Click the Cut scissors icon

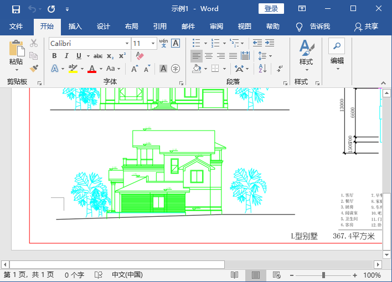click(34, 43)
